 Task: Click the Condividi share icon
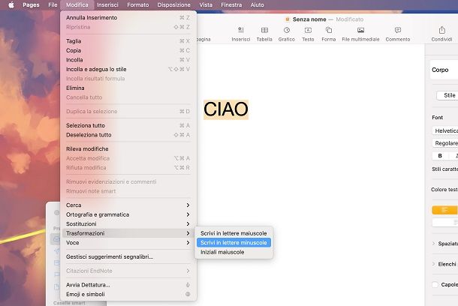[x=442, y=30]
